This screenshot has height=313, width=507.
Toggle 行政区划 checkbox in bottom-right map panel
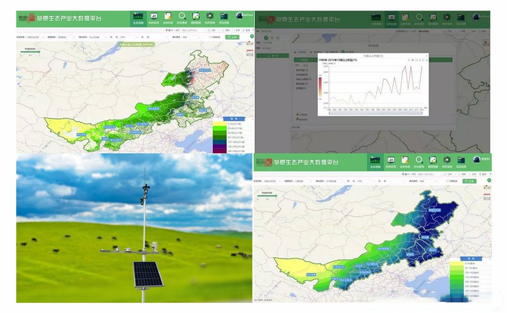click(x=446, y=181)
